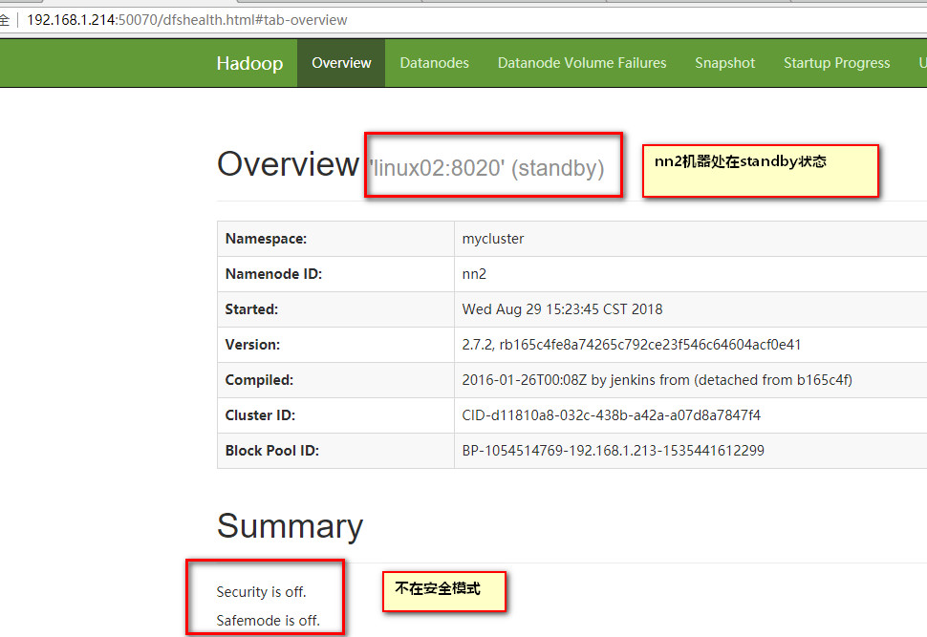The height and width of the screenshot is (637, 927).
Task: Select the Cluster ID value CID-d11810a8
Action: [612, 415]
